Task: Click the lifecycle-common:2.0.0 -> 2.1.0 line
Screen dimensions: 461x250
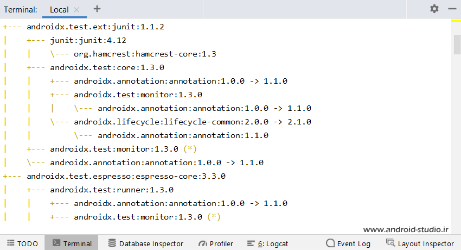Action: pos(193,122)
